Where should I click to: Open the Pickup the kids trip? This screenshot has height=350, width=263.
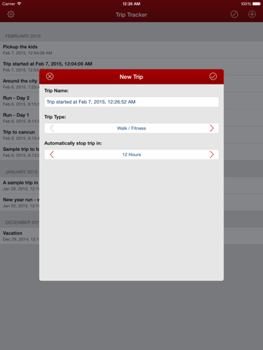click(x=131, y=50)
